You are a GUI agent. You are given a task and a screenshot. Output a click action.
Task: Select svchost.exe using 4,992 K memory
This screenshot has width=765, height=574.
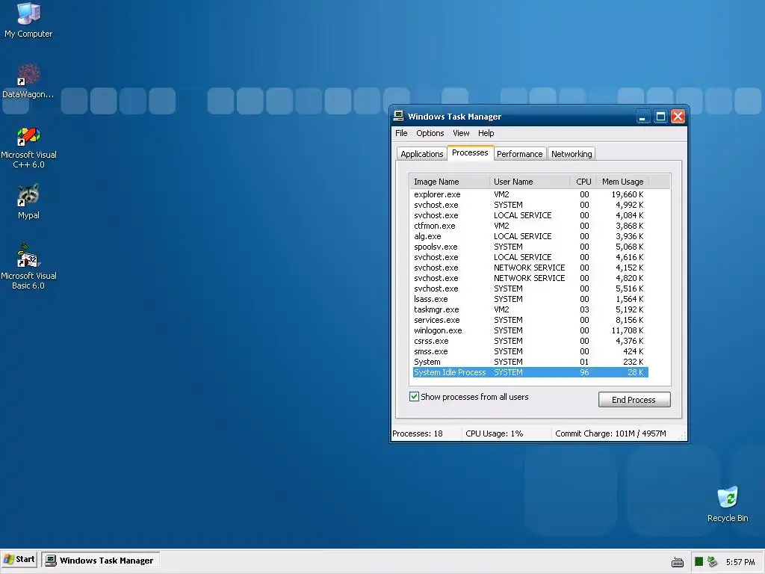pos(530,205)
